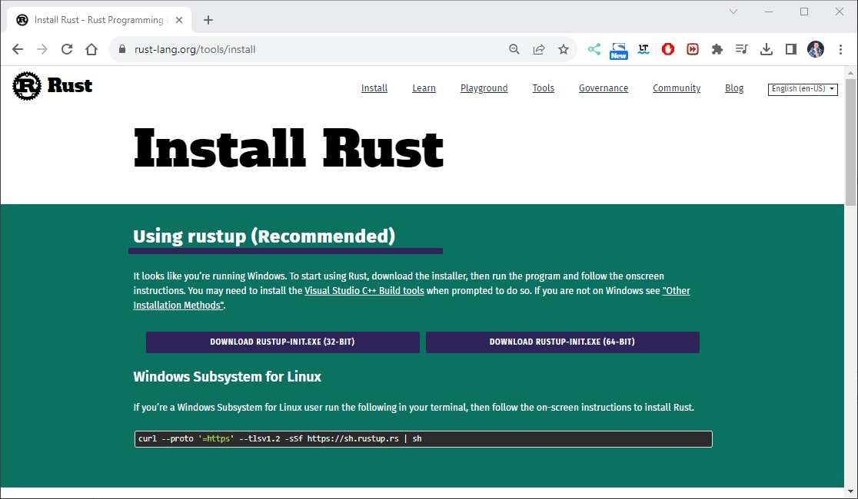Download rustup-init.exe (64-bit)
Image resolution: width=858 pixels, height=499 pixels.
[562, 342]
